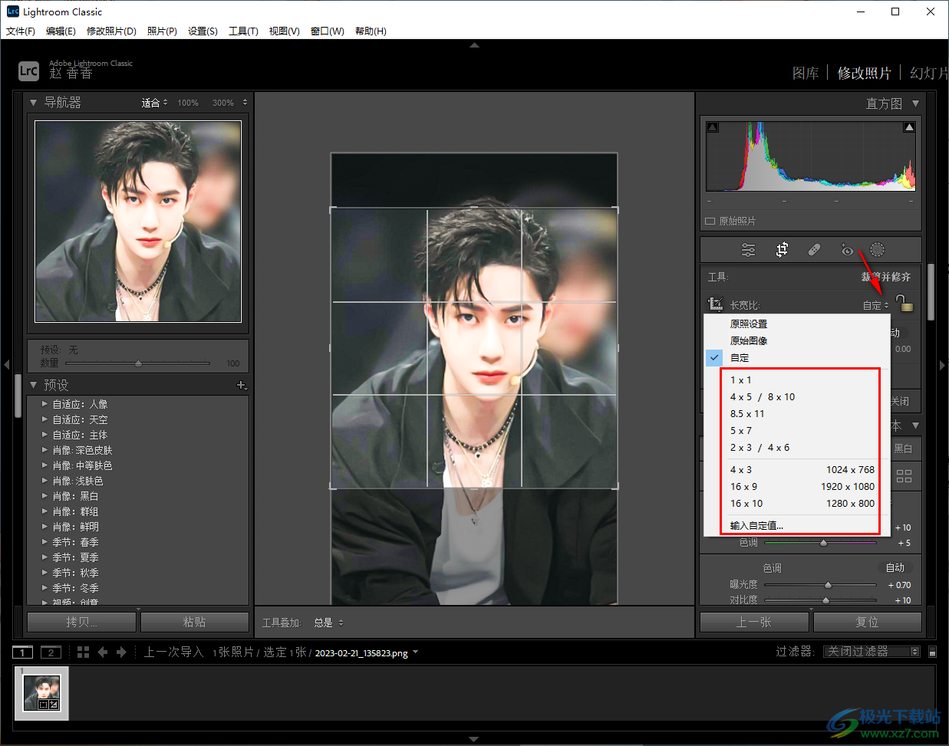Hide filmstrip with bottom arrow
This screenshot has width=949, height=746.
(474, 739)
